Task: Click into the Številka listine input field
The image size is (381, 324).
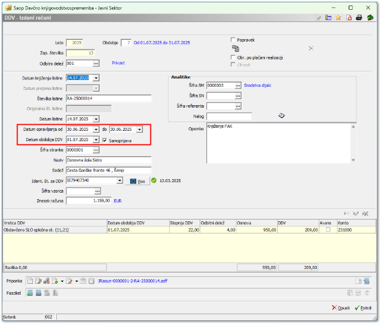Action: click(108, 98)
